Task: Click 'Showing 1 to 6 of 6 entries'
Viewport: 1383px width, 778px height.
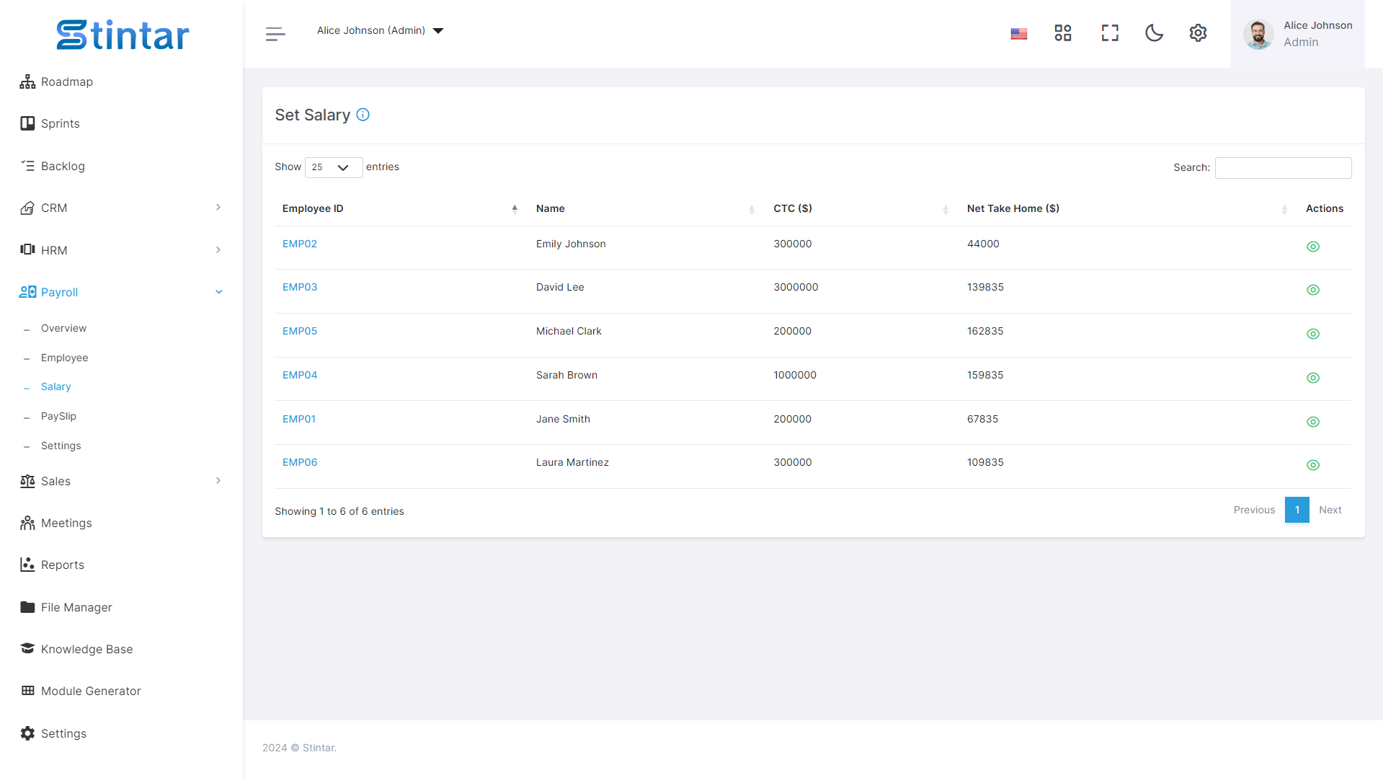Action: click(339, 511)
